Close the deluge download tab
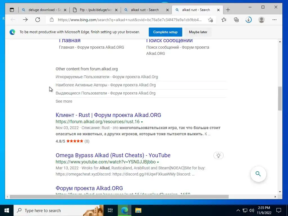Image resolution: width=288 pixels, height=216 pixels. pos(65,10)
